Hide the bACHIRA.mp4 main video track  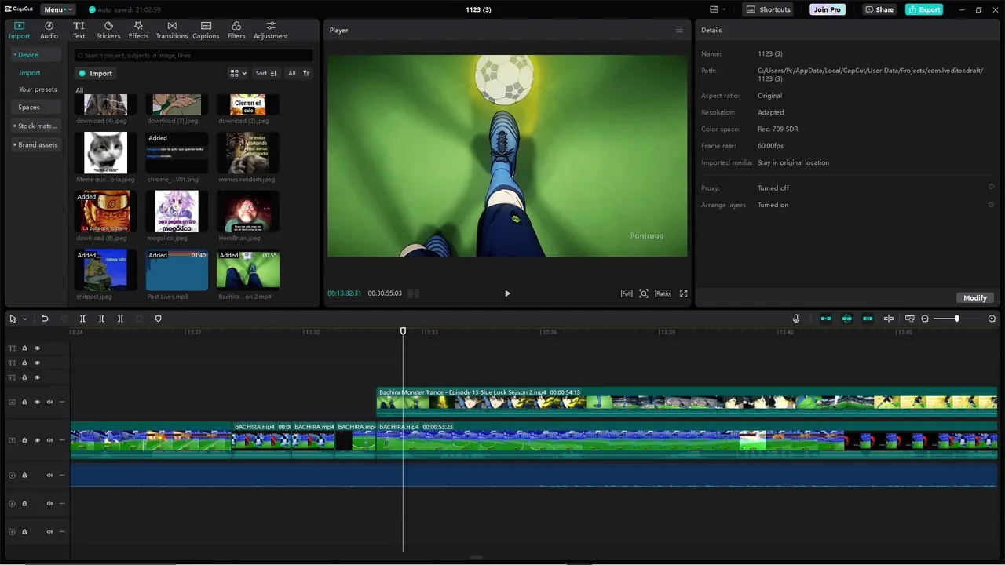click(37, 440)
